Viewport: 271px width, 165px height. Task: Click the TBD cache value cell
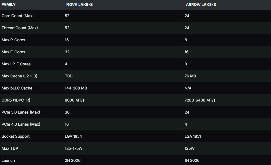(68, 76)
